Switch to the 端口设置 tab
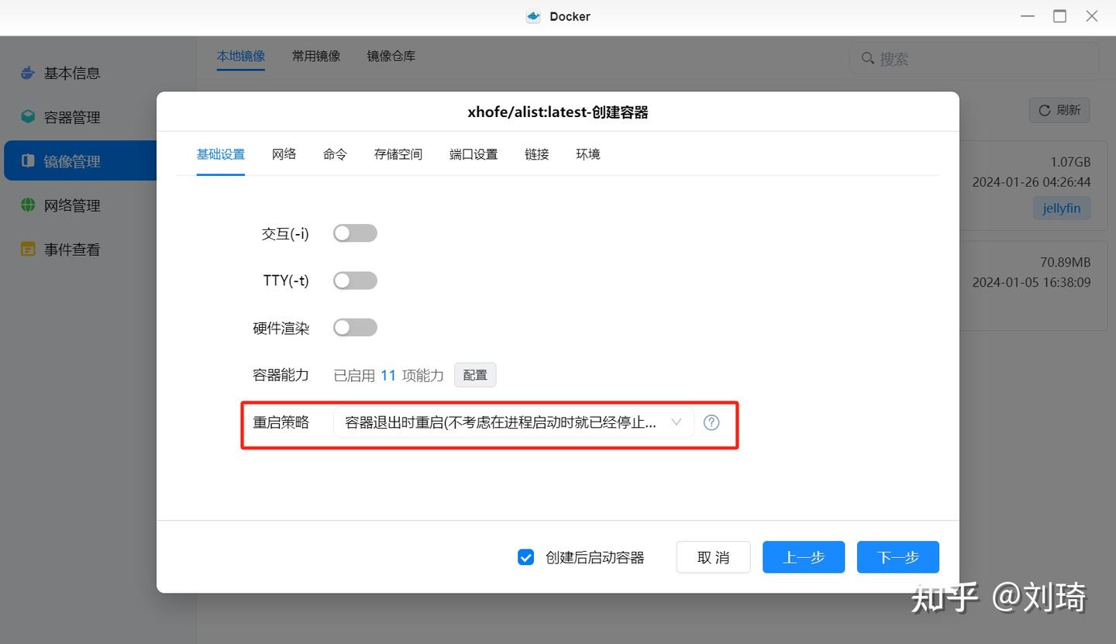The image size is (1116, 644). click(473, 153)
